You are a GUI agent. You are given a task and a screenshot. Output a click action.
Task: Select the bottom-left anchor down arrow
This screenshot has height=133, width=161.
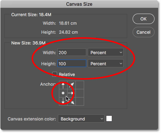(63, 101)
